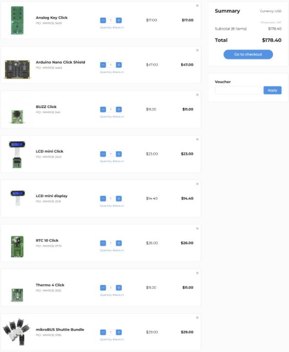Open Quantity discount for RTC 10 Click

pos(112,250)
